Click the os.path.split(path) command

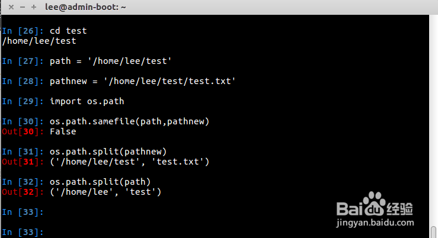click(x=100, y=182)
